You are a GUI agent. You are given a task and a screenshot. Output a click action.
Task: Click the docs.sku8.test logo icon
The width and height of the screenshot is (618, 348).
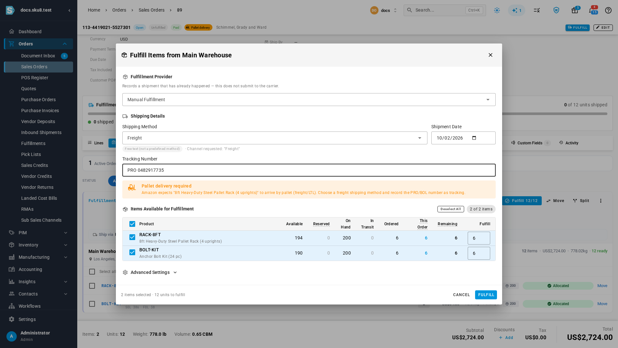coord(10,10)
